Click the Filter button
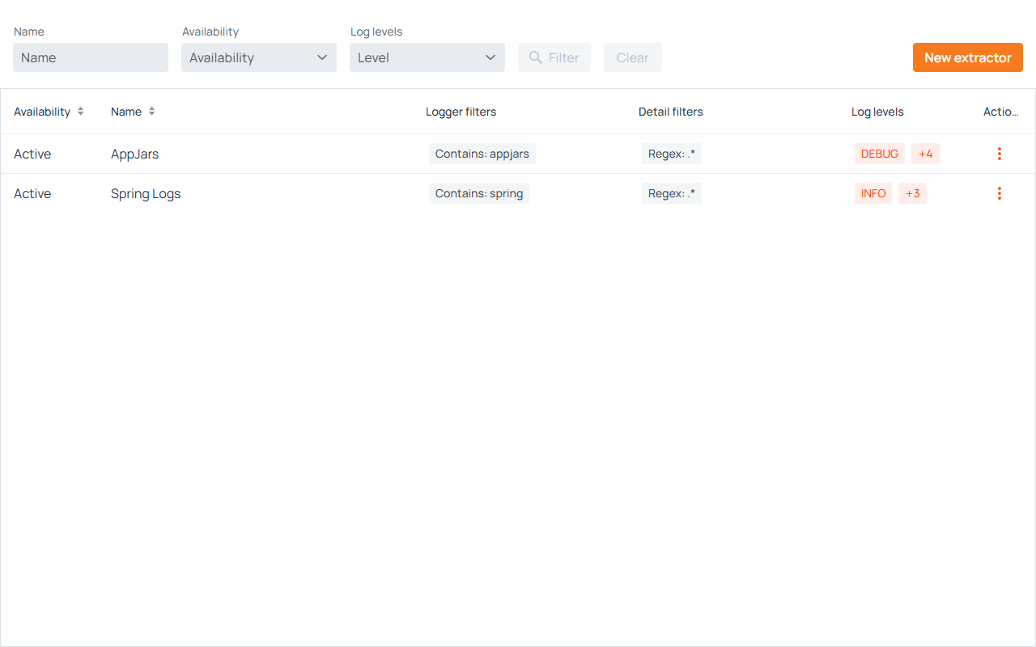This screenshot has height=647, width=1036. [554, 57]
